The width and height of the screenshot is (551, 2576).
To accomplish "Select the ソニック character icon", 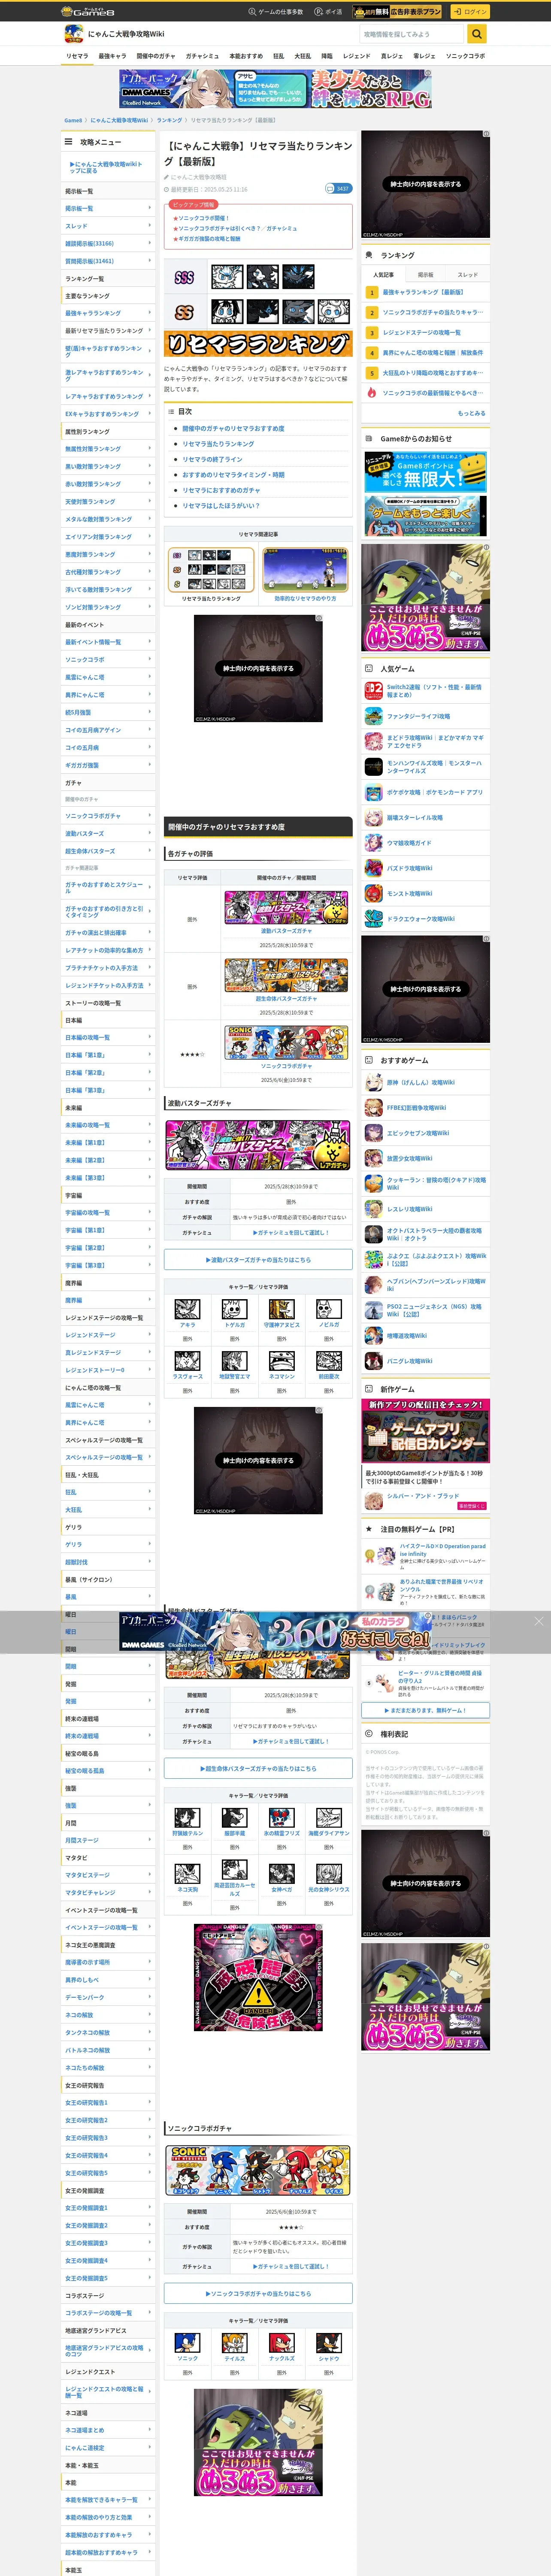I will (x=187, y=2342).
